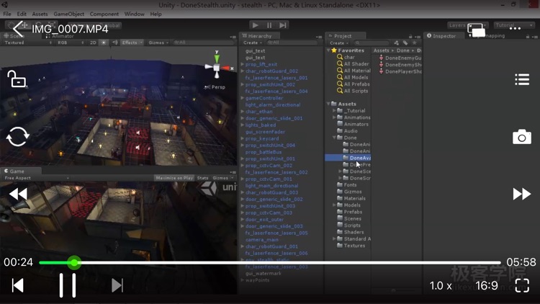Open the 1.0 x playback speed selector
Screen dimensions: 540x304
(x=441, y=286)
